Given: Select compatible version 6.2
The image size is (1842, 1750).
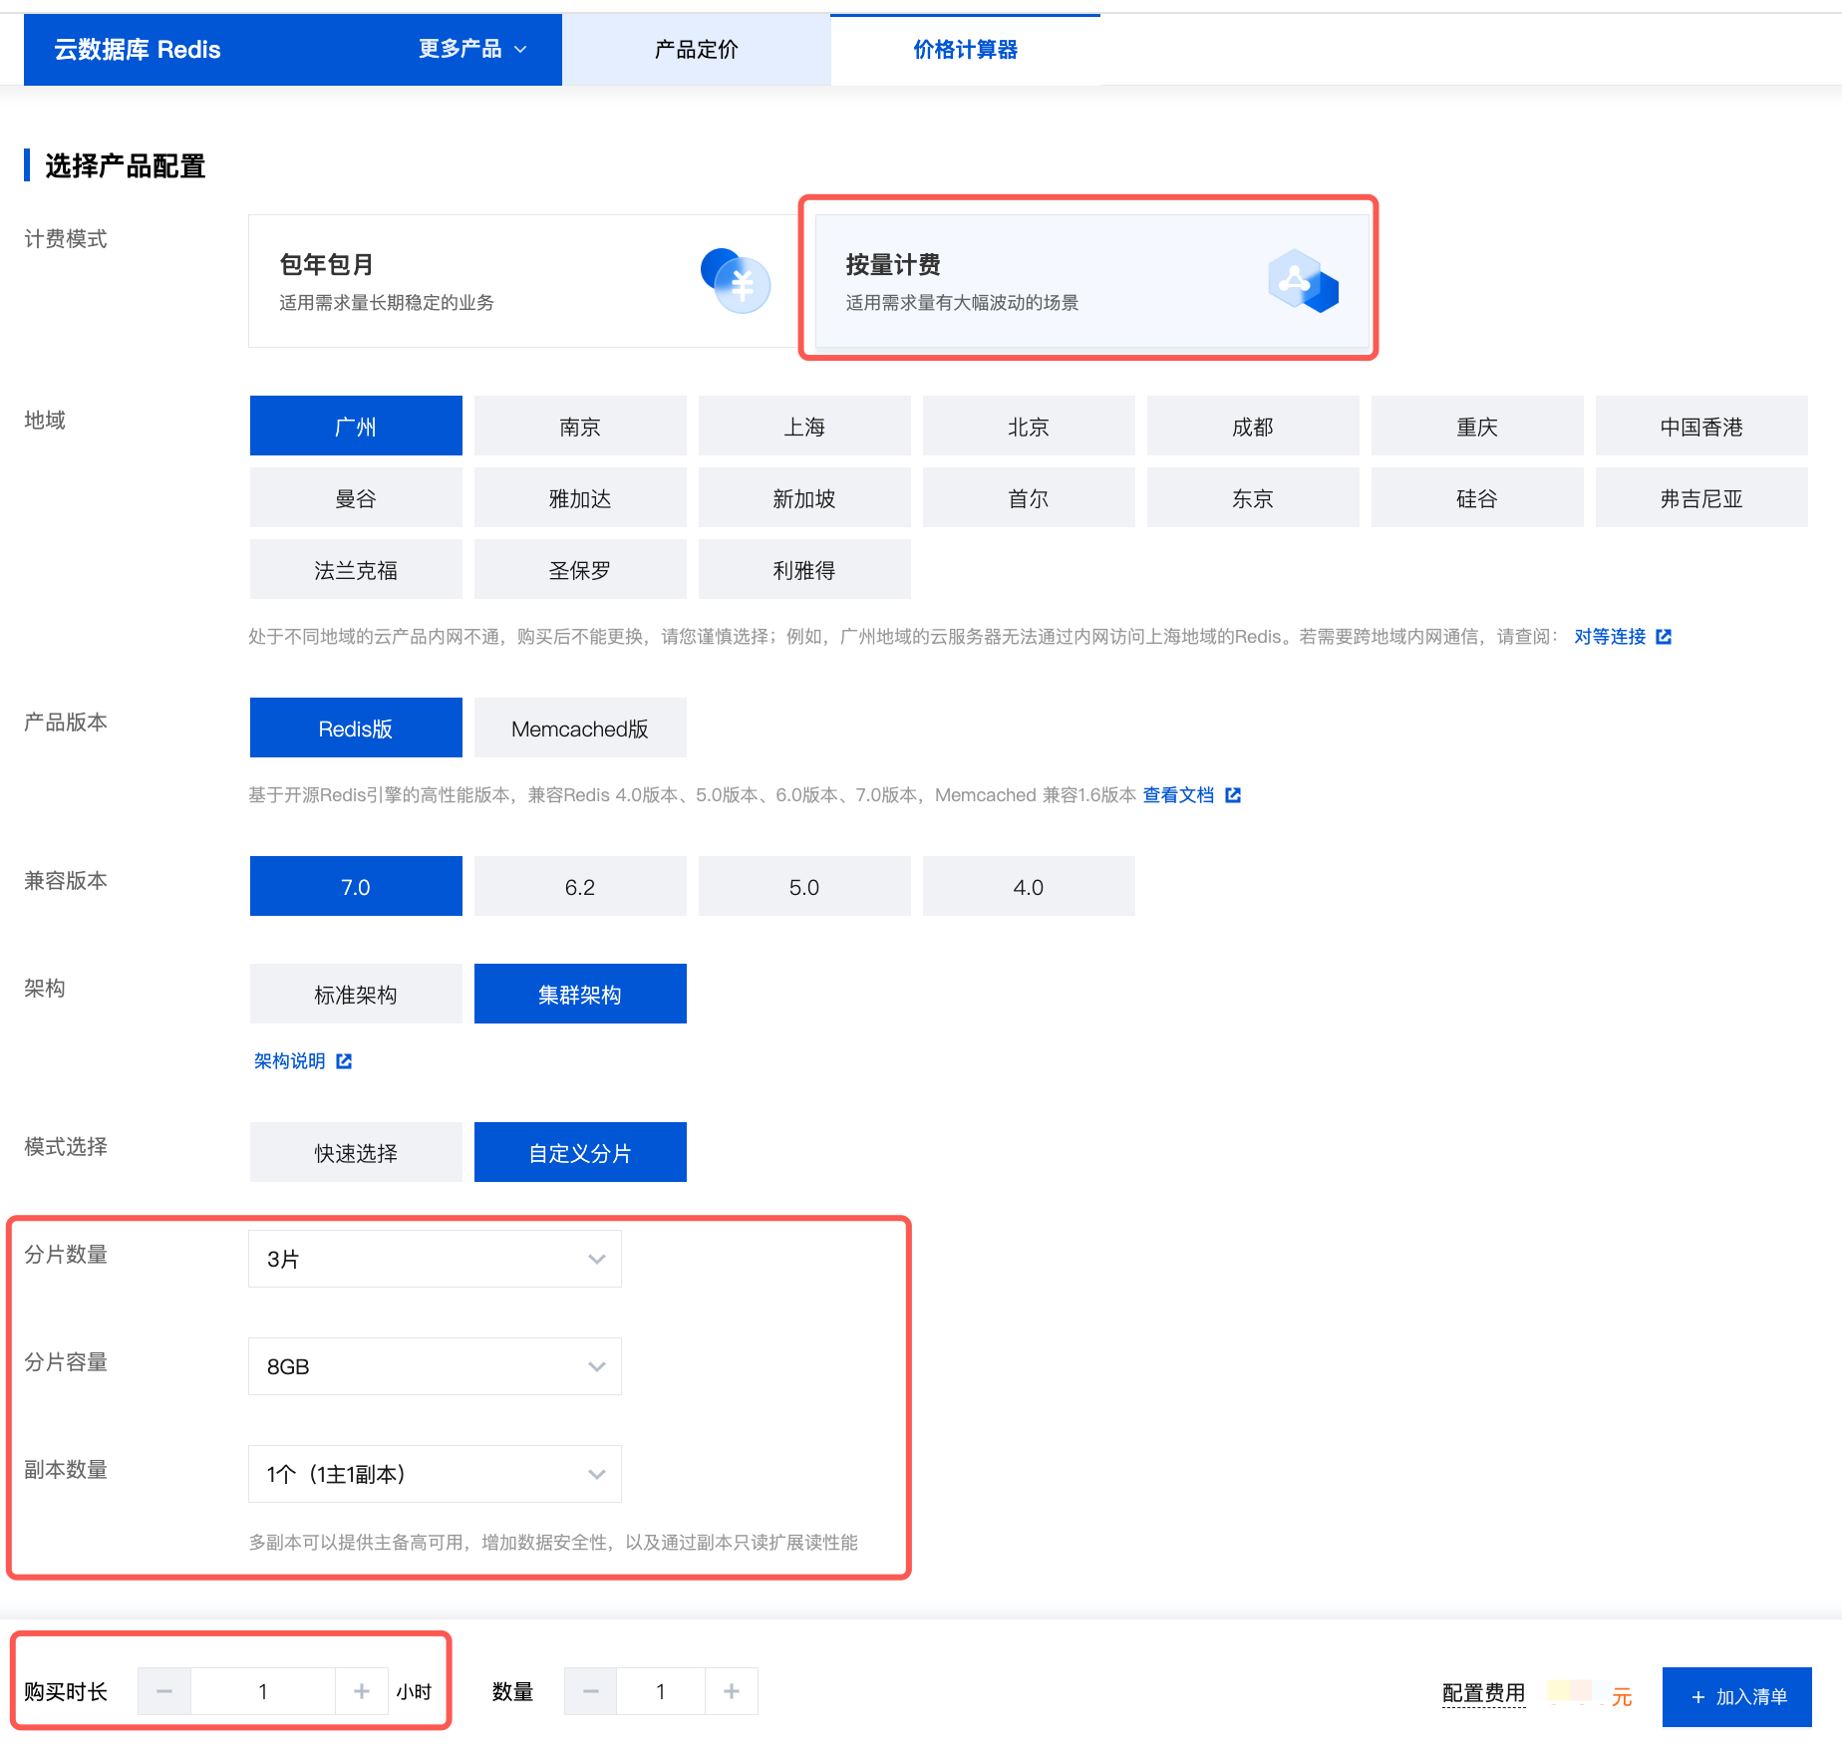Looking at the screenshot, I should (x=579, y=887).
